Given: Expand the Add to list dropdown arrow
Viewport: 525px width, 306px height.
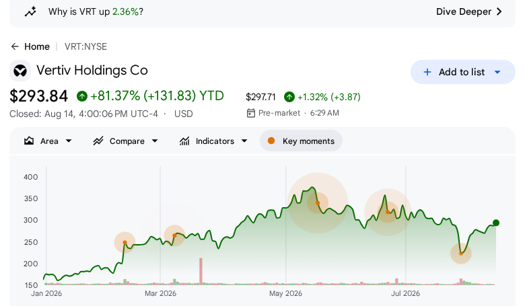Looking at the screenshot, I should 497,72.
